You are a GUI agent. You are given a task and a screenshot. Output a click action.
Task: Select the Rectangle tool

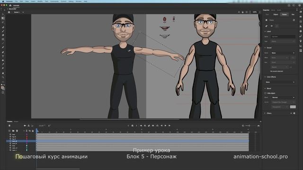coord(3,39)
